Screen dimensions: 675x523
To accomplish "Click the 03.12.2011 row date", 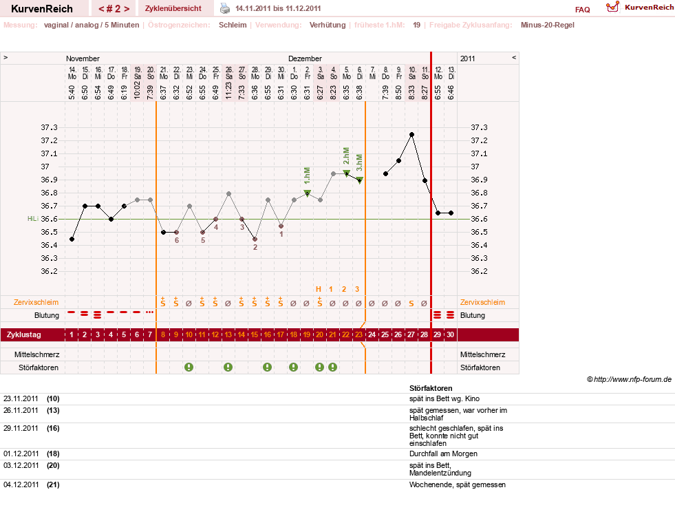I will [21, 465].
